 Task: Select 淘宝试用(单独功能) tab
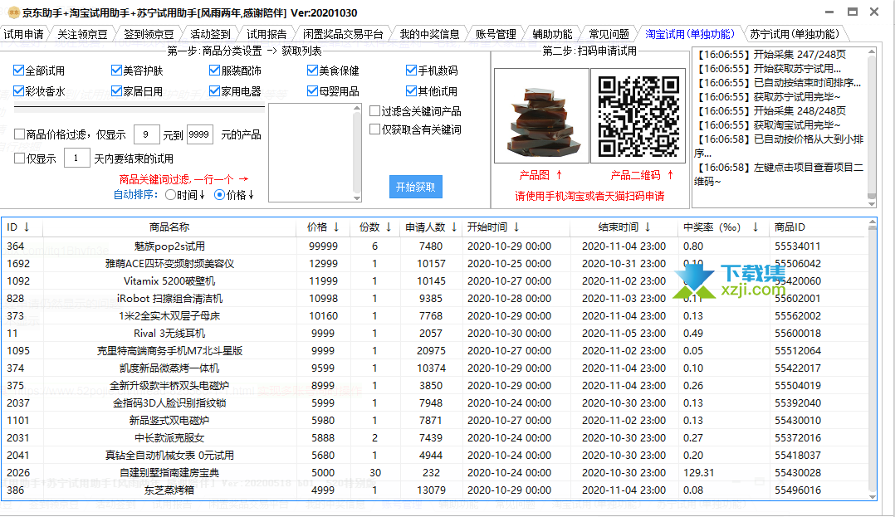click(x=689, y=34)
